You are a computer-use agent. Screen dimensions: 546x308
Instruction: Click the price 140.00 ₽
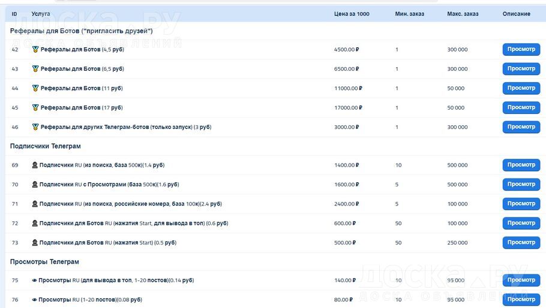(x=345, y=280)
